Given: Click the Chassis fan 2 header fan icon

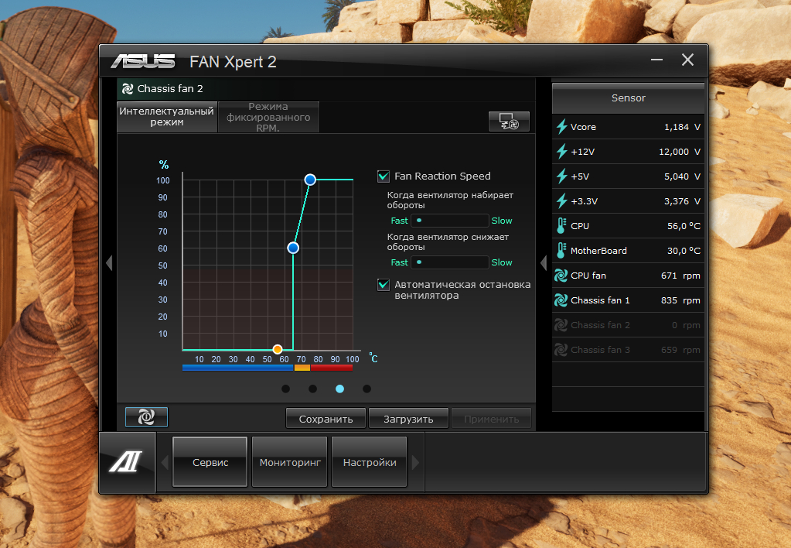Looking at the screenshot, I should click(128, 89).
